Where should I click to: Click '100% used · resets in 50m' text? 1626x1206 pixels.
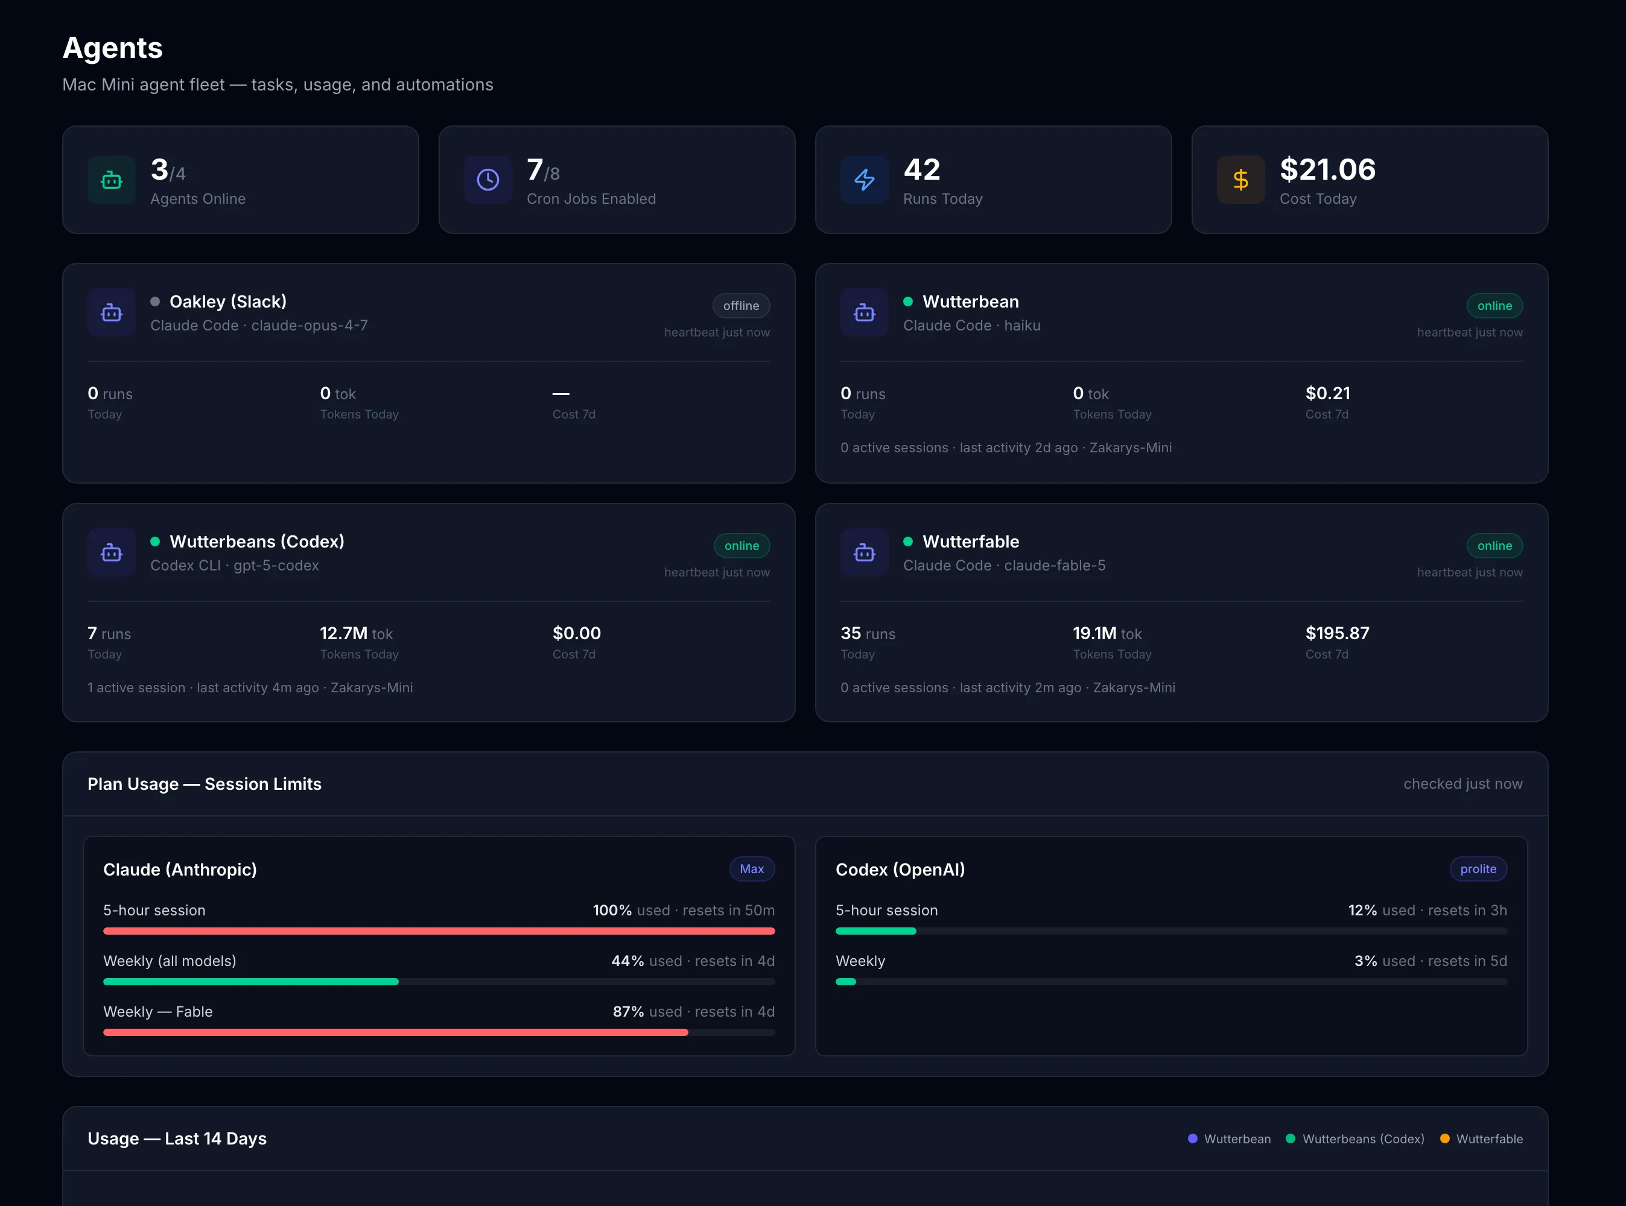click(684, 911)
